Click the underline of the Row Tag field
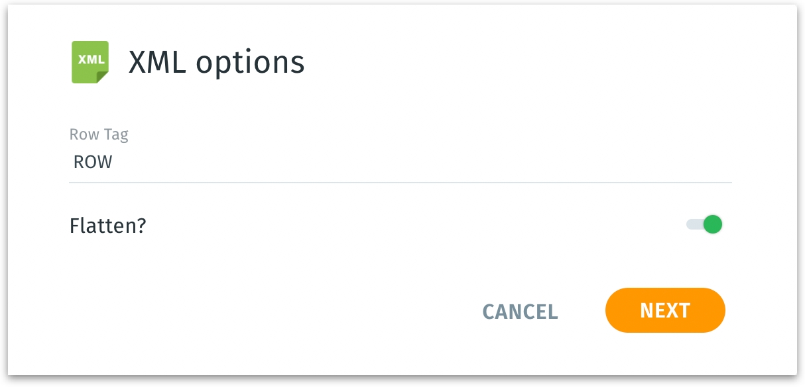This screenshot has width=805, height=387. point(400,182)
